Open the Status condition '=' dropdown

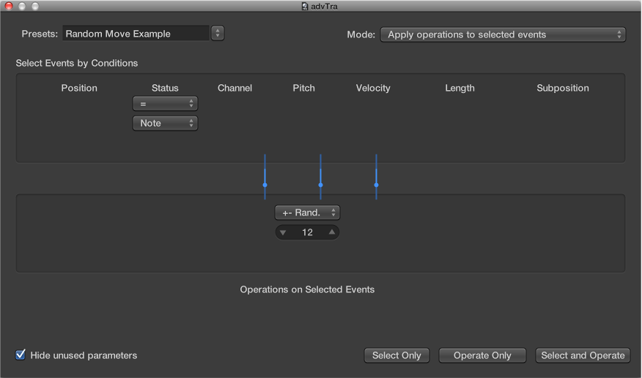click(x=165, y=103)
